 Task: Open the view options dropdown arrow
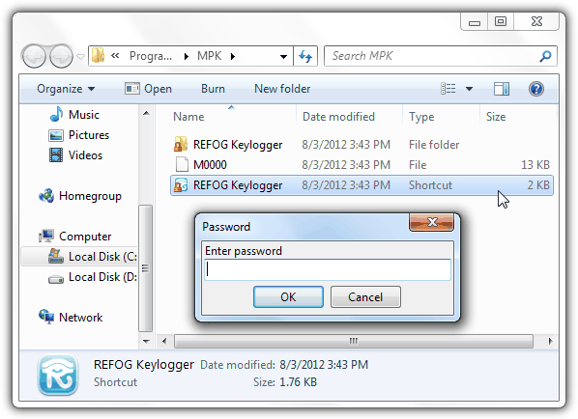(469, 89)
